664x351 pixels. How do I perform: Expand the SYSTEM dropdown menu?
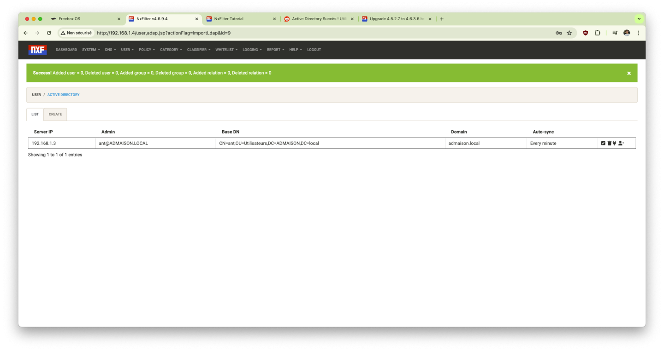point(91,50)
